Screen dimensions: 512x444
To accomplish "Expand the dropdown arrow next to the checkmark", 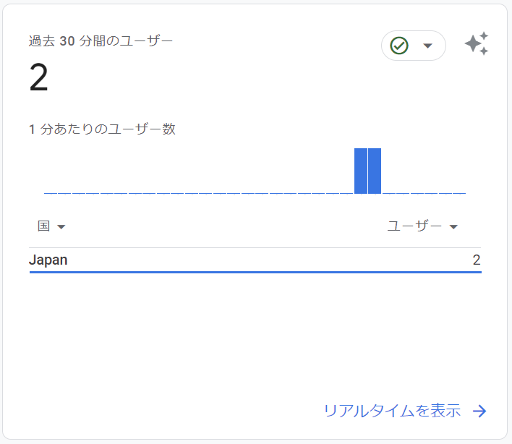I will click(x=427, y=46).
